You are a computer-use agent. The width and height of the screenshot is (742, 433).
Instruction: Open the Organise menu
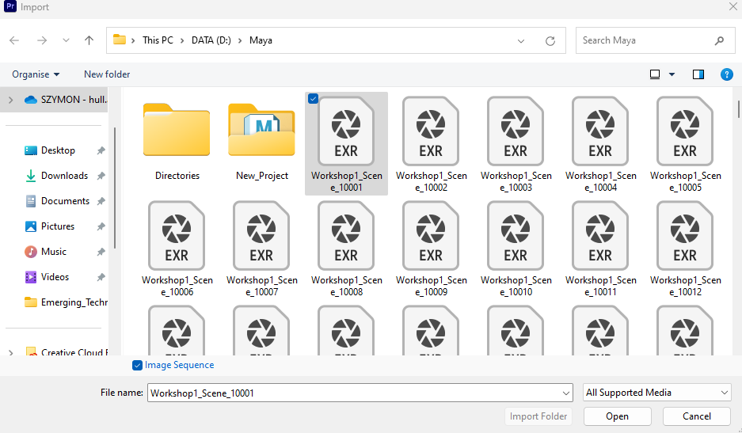click(36, 74)
